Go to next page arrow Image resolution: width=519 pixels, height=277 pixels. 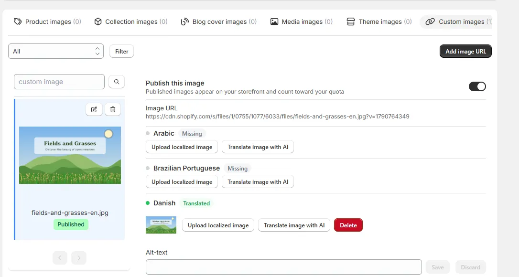[79, 258]
